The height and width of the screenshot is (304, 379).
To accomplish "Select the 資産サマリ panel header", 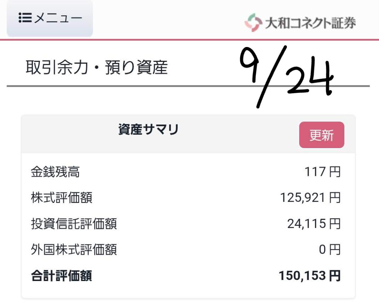I will point(148,130).
